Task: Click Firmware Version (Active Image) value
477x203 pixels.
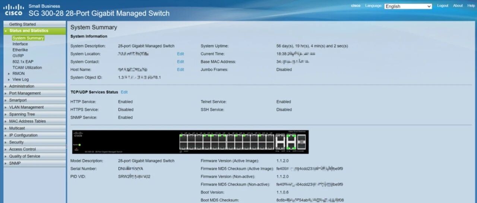Action: (282, 161)
